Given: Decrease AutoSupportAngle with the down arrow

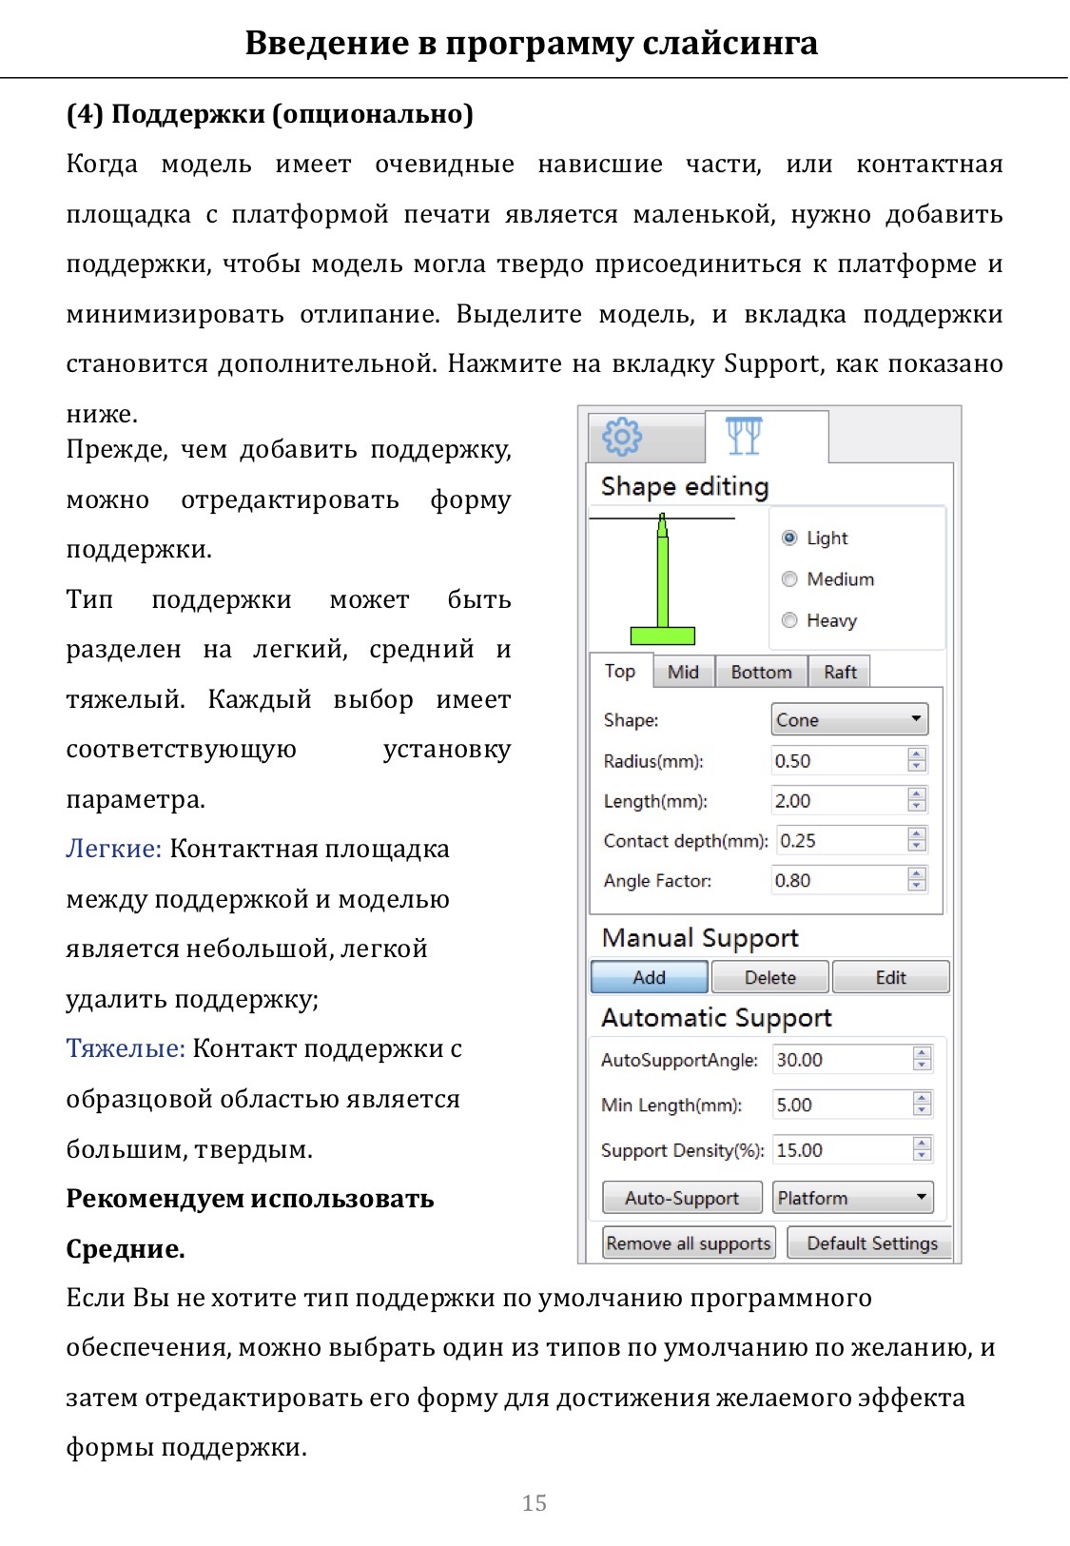Looking at the screenshot, I should pos(923,1066).
